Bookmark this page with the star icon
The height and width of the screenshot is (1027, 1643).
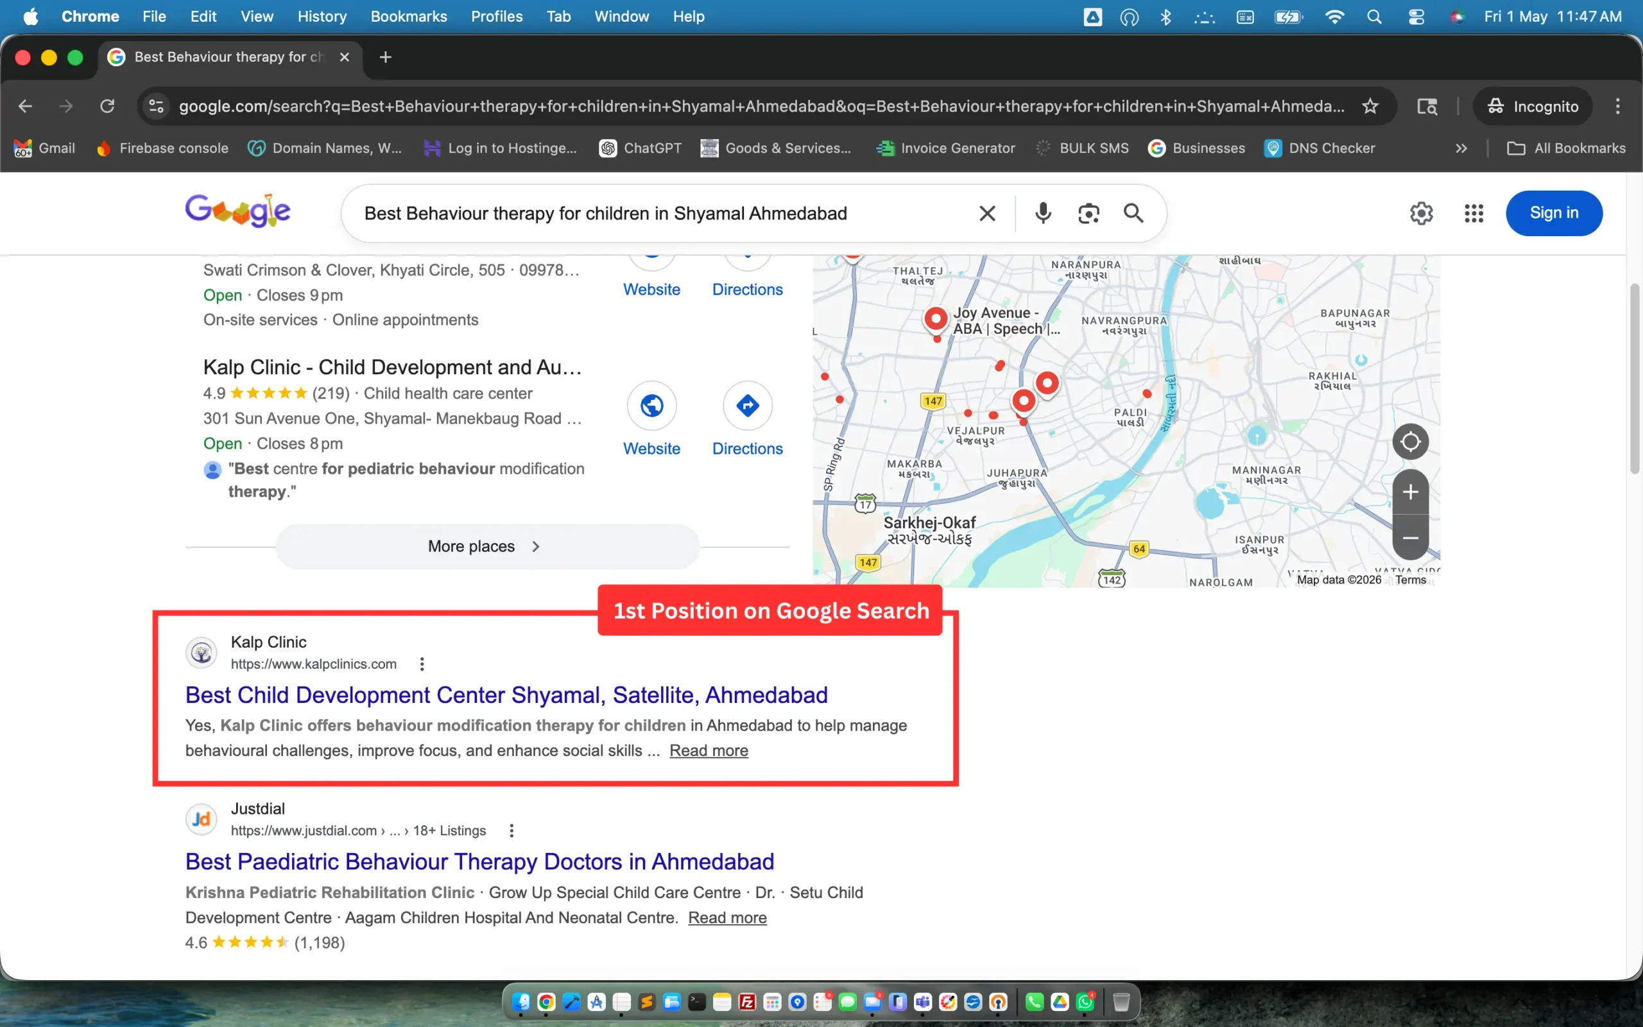point(1370,106)
